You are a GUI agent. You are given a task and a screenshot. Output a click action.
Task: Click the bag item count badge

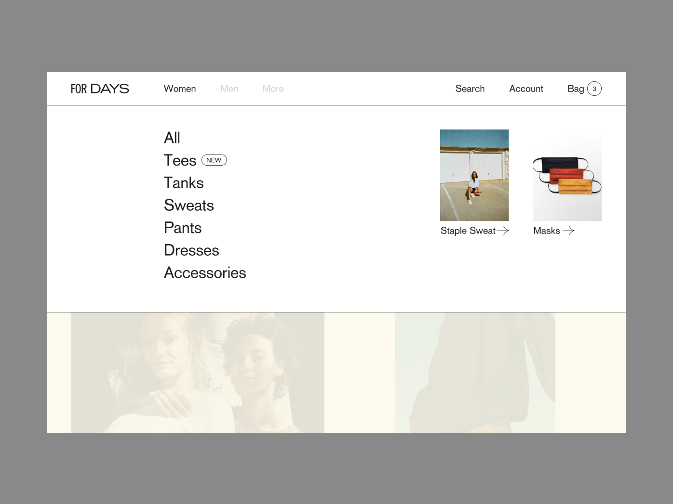coord(594,89)
